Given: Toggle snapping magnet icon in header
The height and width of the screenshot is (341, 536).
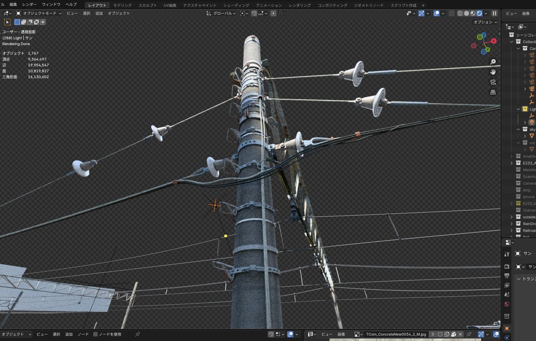Looking at the screenshot, I should (254, 13).
